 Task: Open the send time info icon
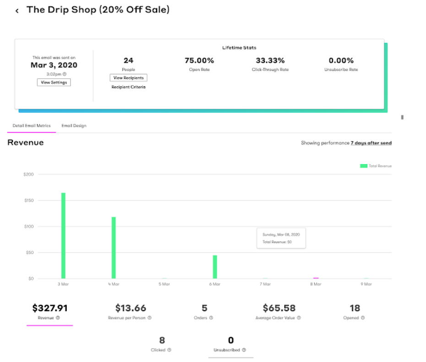[65, 74]
